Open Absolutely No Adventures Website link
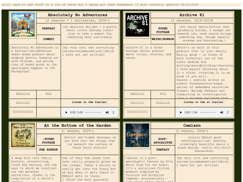 23,93
